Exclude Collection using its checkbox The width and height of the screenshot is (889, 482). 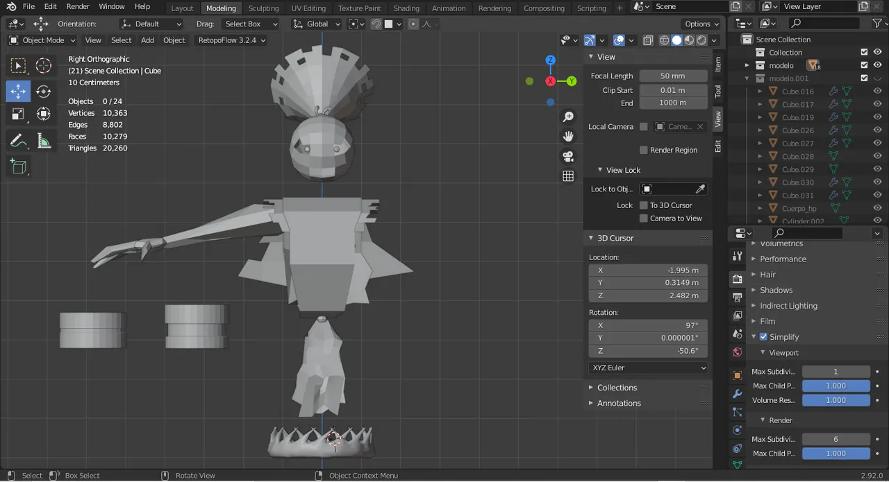[864, 52]
